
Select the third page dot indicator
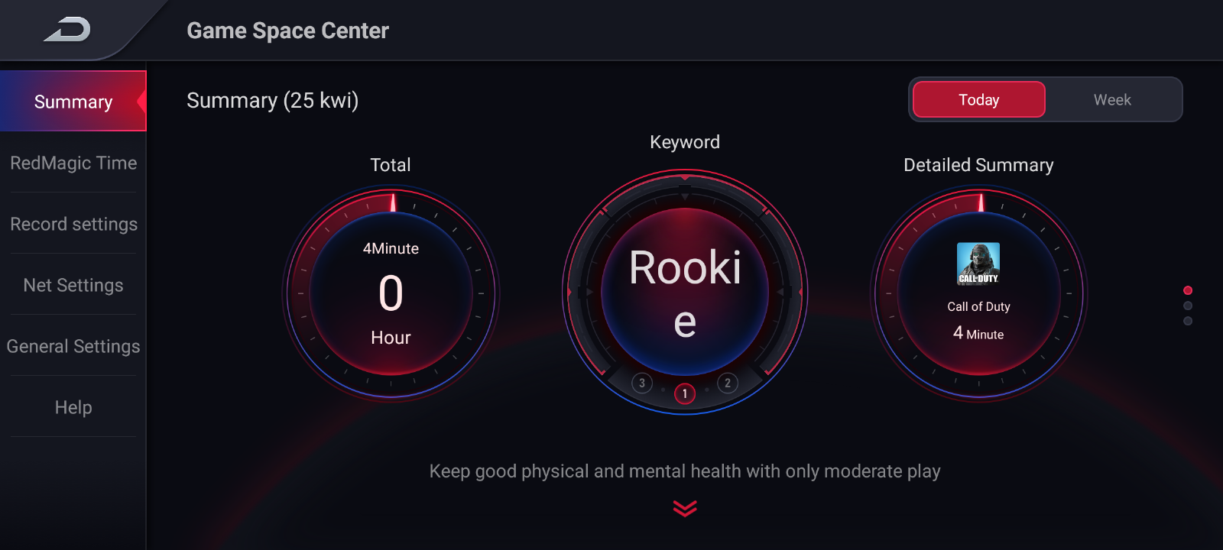tap(1188, 321)
